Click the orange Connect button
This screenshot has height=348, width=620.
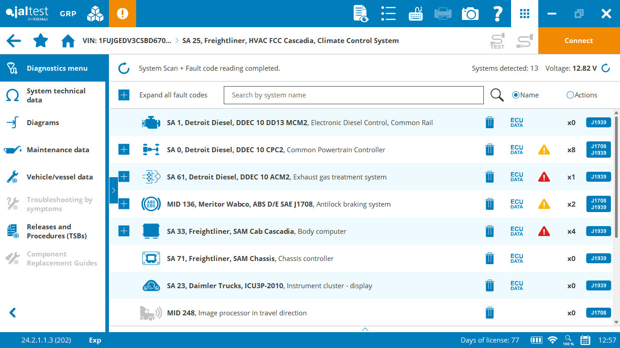click(579, 41)
